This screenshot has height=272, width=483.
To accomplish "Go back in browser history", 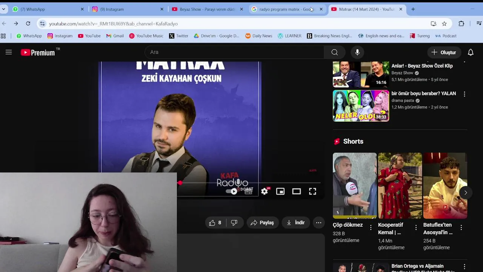I will click(4, 23).
